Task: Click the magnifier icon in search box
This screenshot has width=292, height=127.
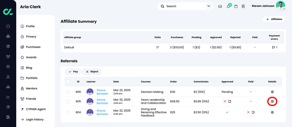Action: [x=162, y=6]
